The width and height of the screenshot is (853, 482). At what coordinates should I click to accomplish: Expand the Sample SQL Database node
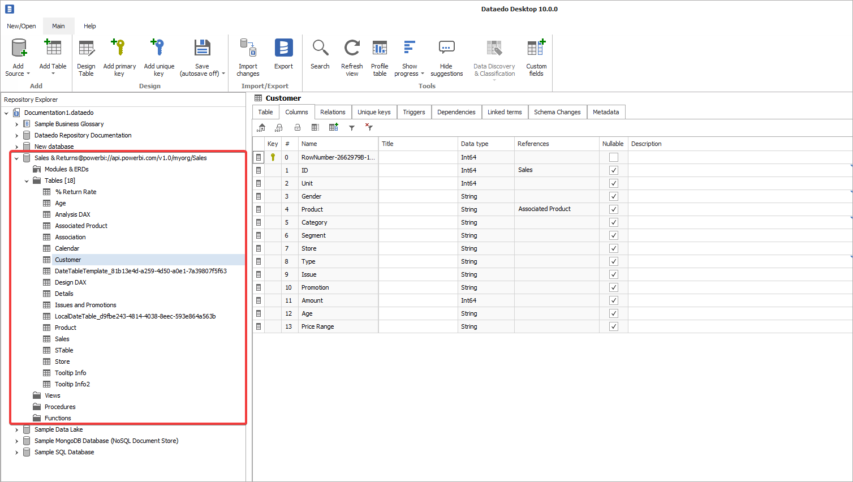tap(16, 452)
